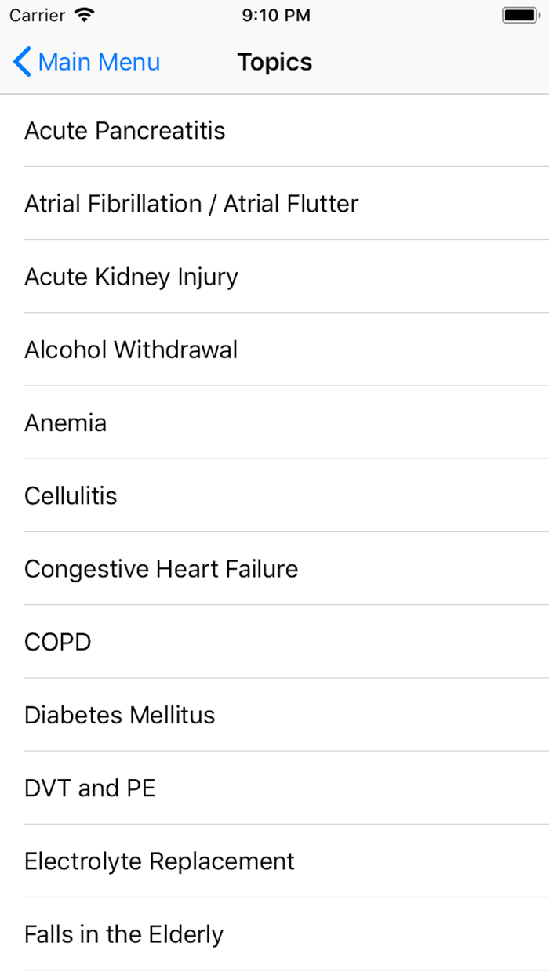Tap the battery status icon

(x=518, y=15)
